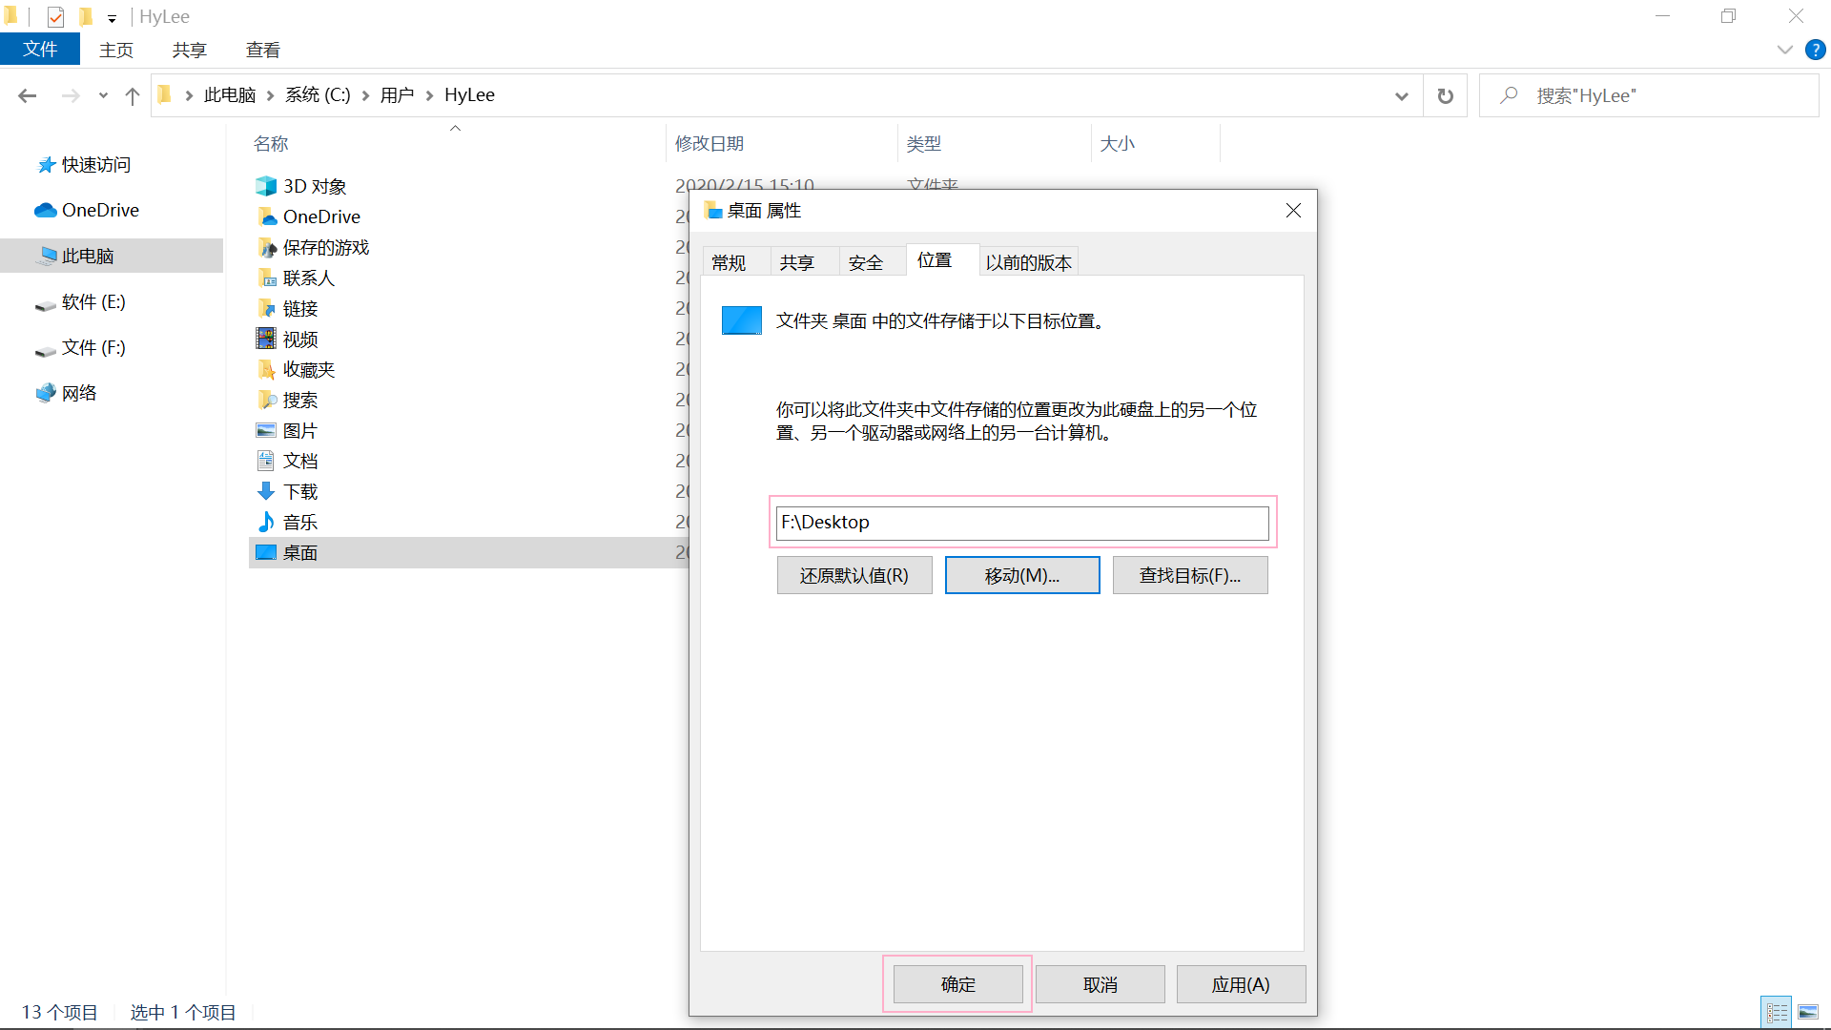Image resolution: width=1831 pixels, height=1030 pixels.
Task: Click the 还原默认值(R) button
Action: click(x=854, y=575)
